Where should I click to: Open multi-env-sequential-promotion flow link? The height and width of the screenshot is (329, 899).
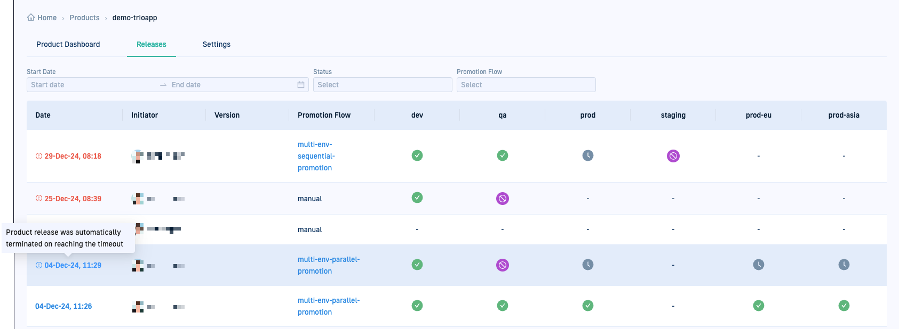coord(316,156)
